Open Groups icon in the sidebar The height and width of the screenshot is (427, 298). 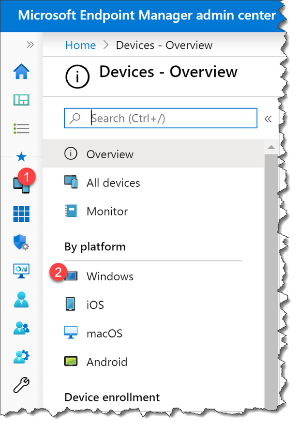pyautogui.click(x=21, y=328)
